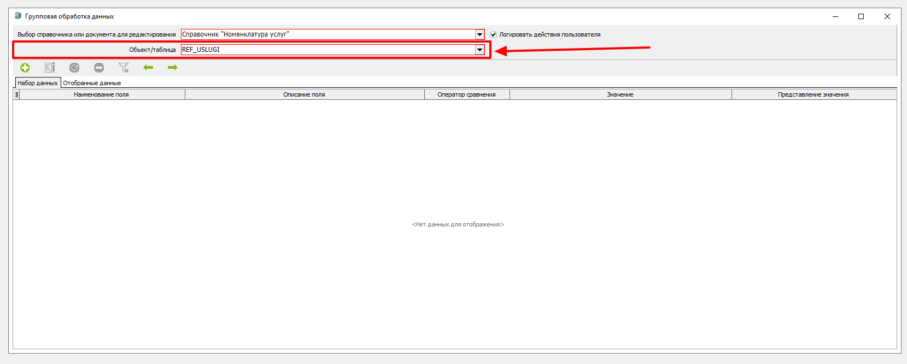907x364 pixels.
Task: Click the Выбор справочника или документа label
Action: click(x=97, y=34)
